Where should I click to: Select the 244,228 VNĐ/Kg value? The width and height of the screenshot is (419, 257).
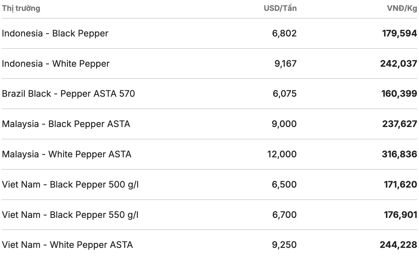pos(398,245)
